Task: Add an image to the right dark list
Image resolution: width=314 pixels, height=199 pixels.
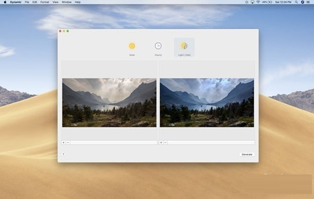Action: pyautogui.click(x=161, y=142)
